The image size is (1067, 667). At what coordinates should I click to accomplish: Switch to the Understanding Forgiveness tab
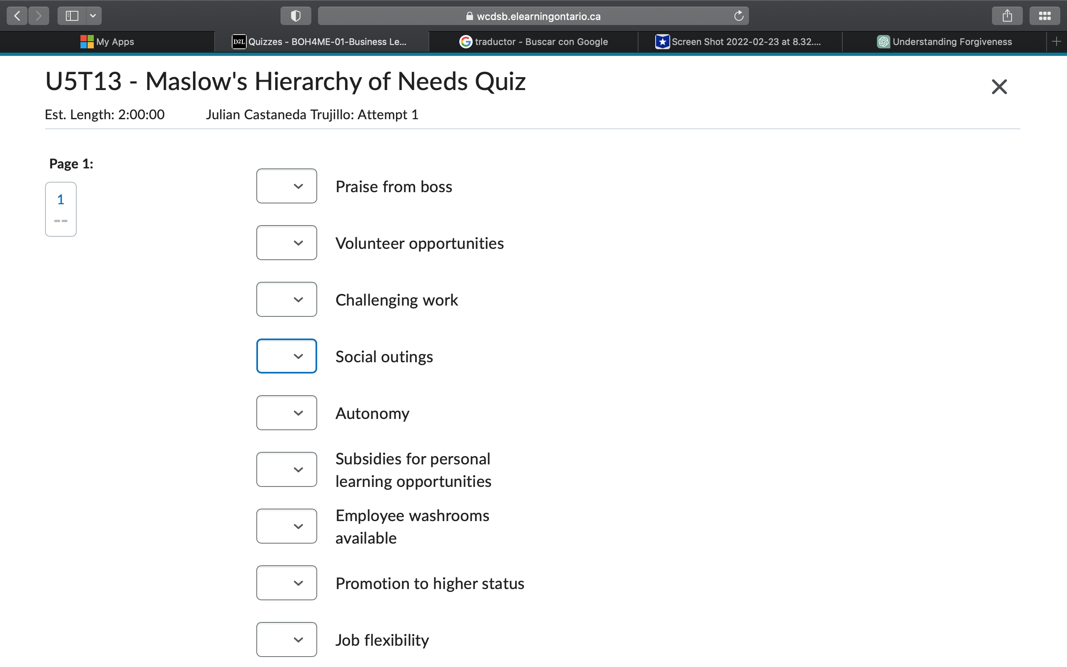click(x=946, y=41)
